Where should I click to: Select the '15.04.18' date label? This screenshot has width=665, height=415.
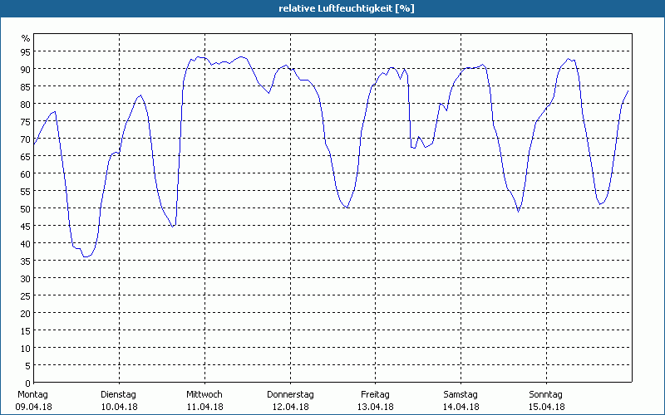click(x=547, y=407)
